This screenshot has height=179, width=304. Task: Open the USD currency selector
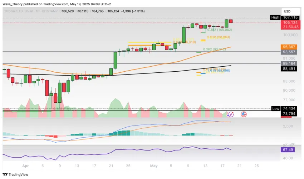tap(291, 11)
